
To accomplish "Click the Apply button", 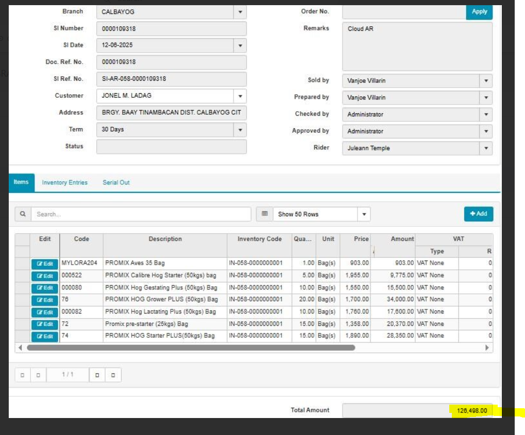I will pyautogui.click(x=479, y=12).
